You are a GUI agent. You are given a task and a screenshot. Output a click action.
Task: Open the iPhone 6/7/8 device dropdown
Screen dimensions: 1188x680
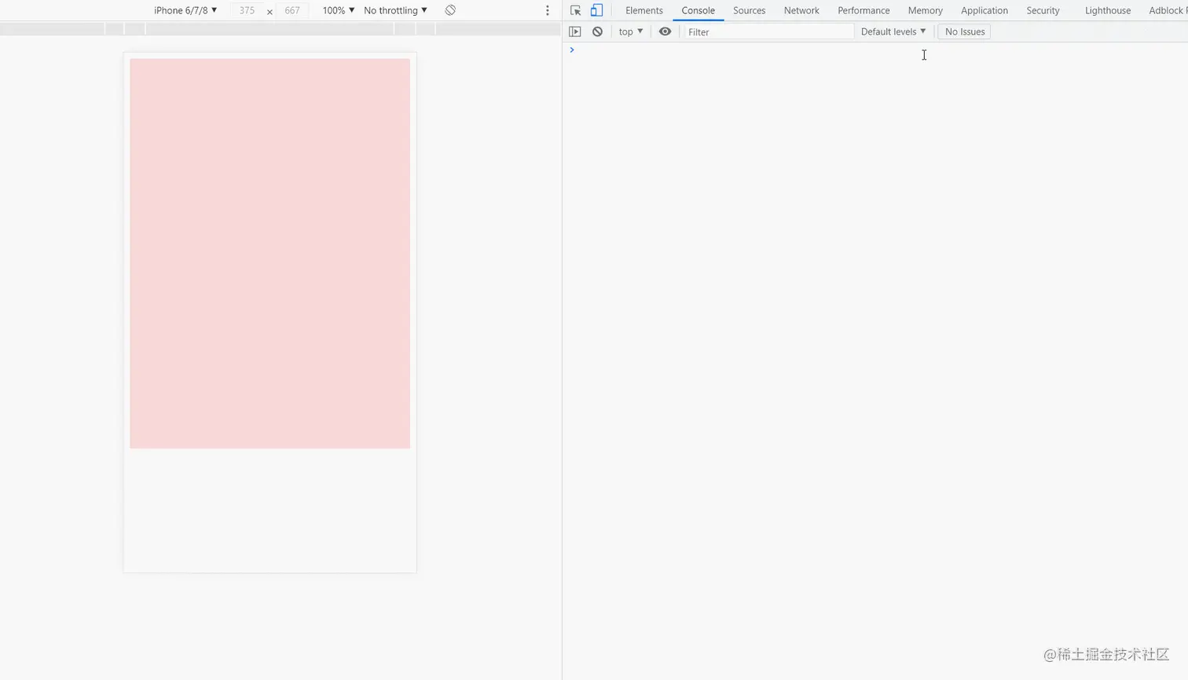pyautogui.click(x=185, y=10)
